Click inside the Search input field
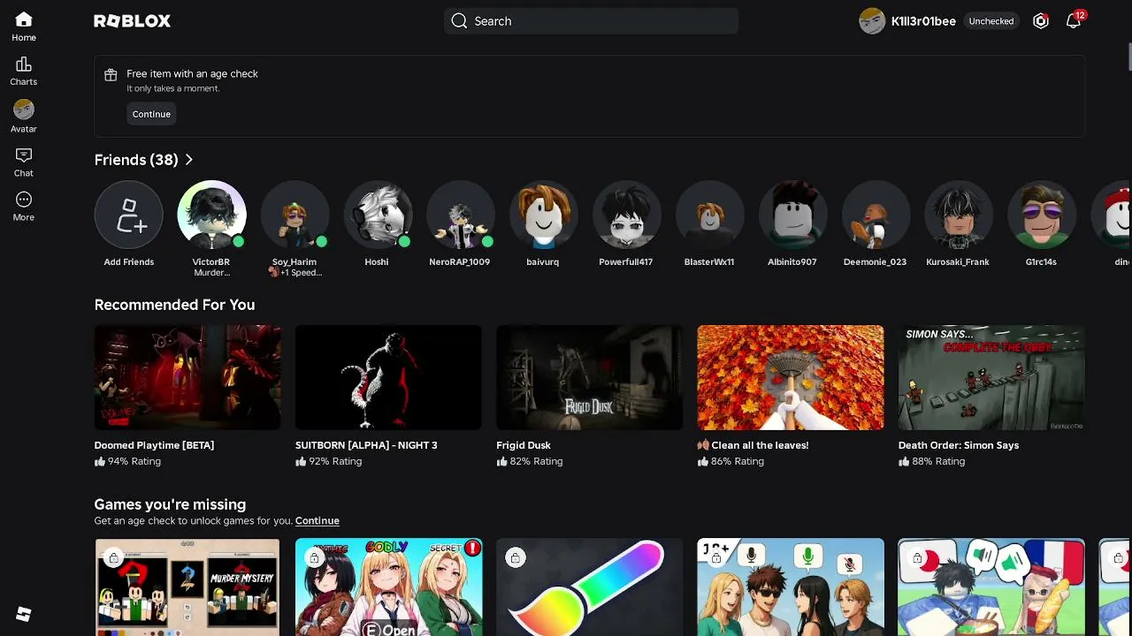 pos(591,21)
